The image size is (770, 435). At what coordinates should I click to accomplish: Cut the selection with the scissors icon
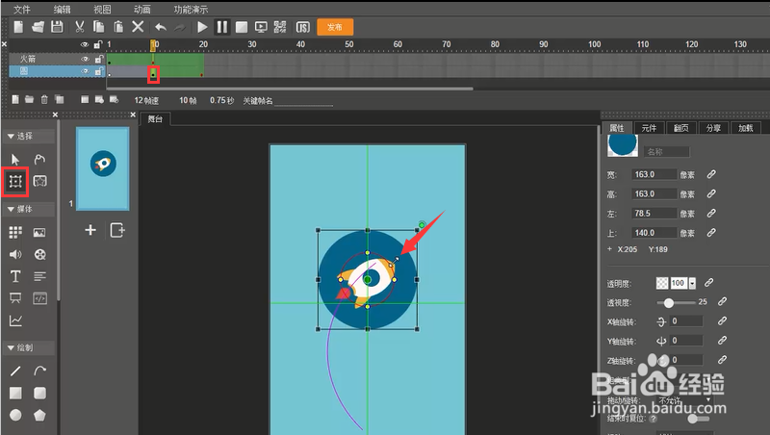pos(80,27)
